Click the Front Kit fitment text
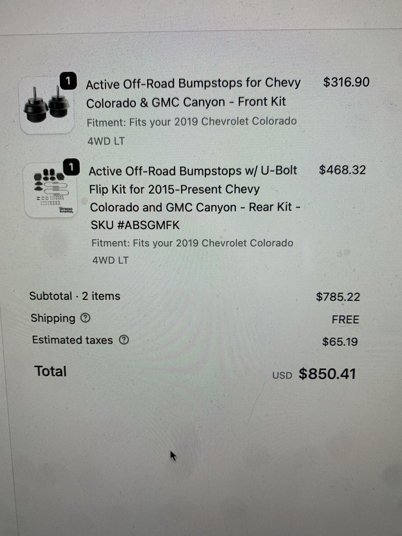Image resolution: width=402 pixels, height=536 pixels. pos(192,131)
